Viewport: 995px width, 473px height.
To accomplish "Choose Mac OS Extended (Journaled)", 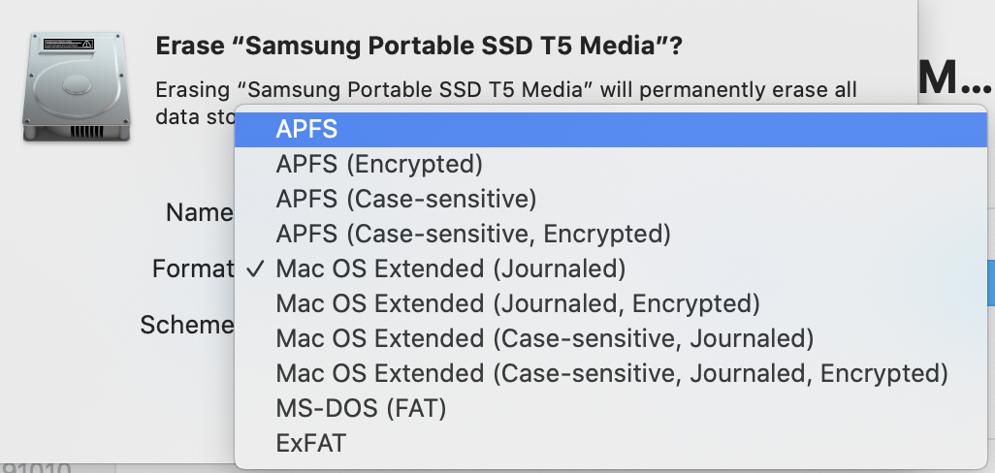I will tap(451, 268).
